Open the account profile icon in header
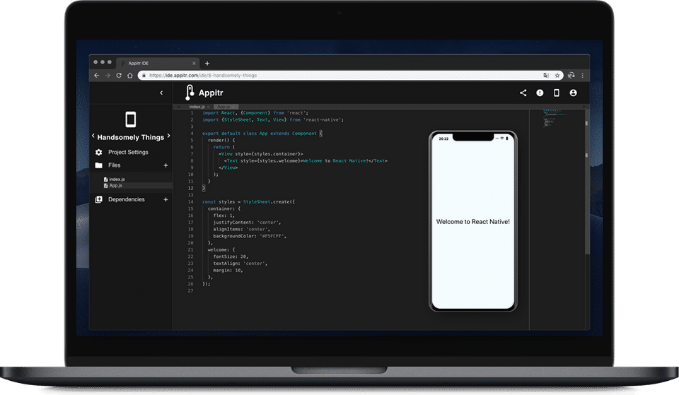 click(x=573, y=93)
